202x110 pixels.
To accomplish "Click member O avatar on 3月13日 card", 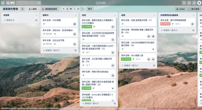I will click(75, 34).
